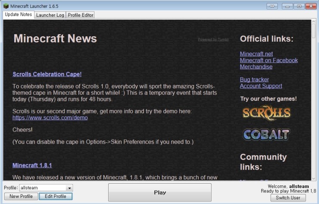
Task: Open the Profile Editor tab
Action: 80,15
